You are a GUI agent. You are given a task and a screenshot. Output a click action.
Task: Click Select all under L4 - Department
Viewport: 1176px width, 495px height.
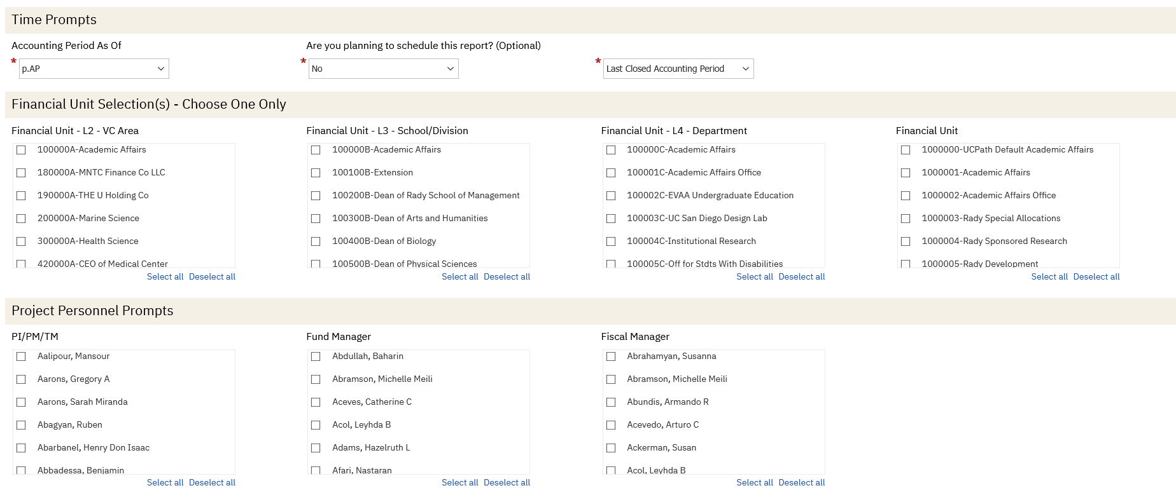pyautogui.click(x=754, y=277)
